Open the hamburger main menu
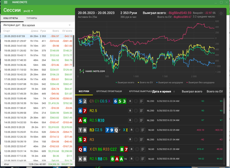Image resolution: width=230 pixels, height=168 pixels. pos(6,2)
